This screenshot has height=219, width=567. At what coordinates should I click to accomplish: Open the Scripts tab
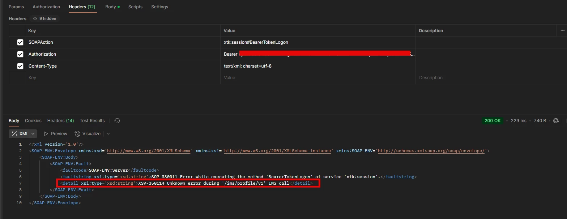pyautogui.click(x=135, y=7)
